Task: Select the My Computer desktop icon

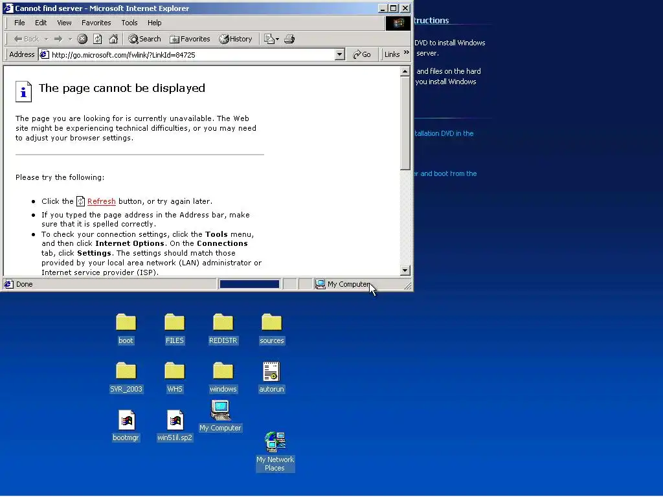Action: (x=220, y=416)
